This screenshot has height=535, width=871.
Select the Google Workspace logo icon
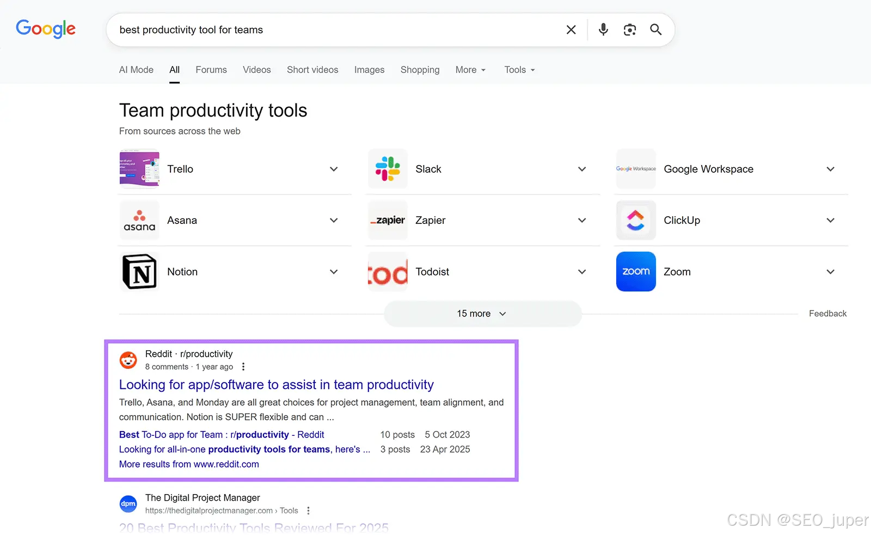(636, 169)
